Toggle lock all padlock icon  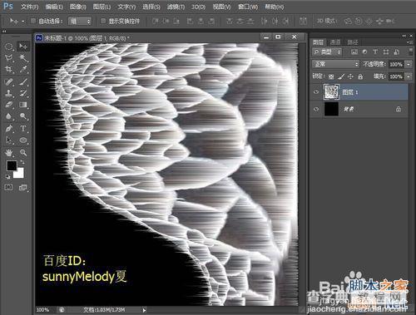pyautogui.click(x=360, y=76)
